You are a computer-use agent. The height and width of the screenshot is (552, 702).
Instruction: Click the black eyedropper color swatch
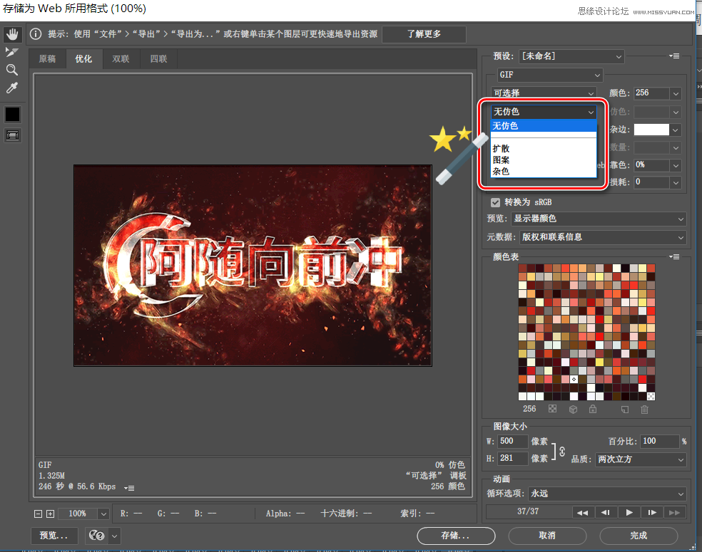coord(12,114)
